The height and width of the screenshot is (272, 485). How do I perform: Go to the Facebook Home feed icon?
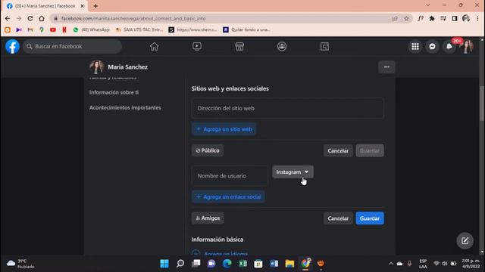pos(154,47)
